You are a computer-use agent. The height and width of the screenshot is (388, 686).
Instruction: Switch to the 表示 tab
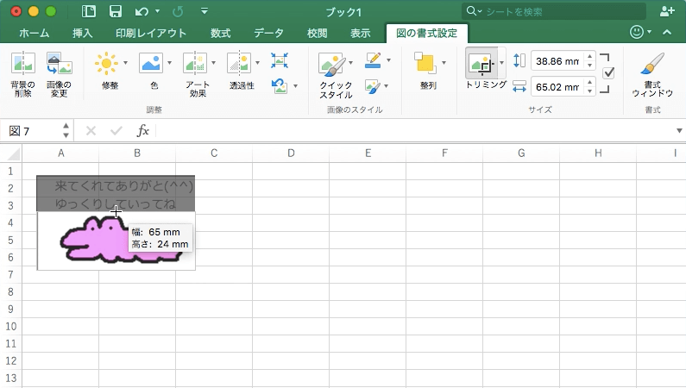click(361, 34)
